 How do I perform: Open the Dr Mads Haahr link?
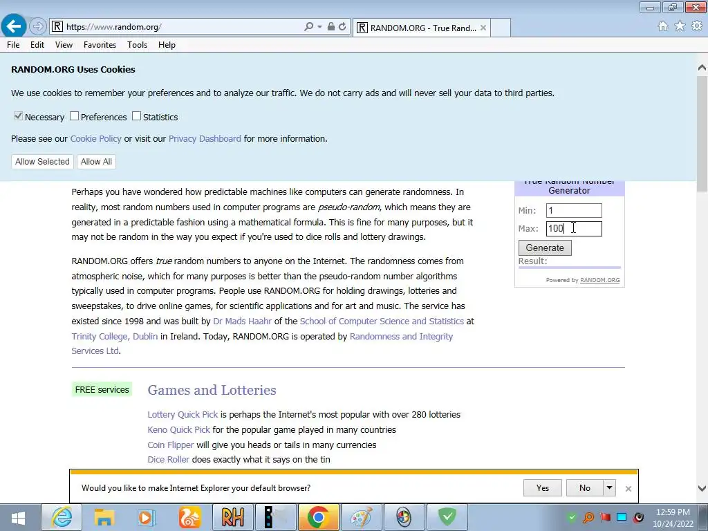click(x=242, y=321)
